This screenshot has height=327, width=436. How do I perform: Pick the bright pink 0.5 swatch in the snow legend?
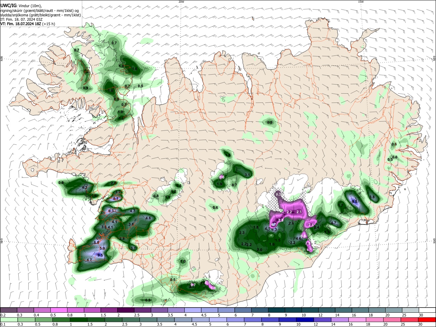tap(59, 310)
